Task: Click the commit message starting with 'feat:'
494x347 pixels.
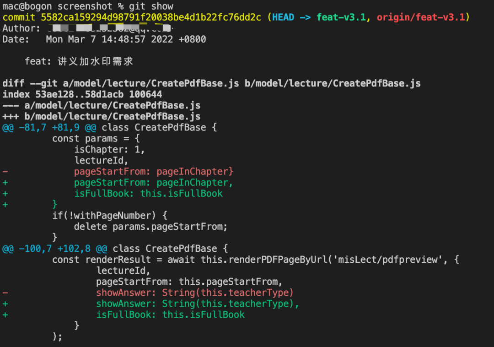Action: [x=79, y=61]
